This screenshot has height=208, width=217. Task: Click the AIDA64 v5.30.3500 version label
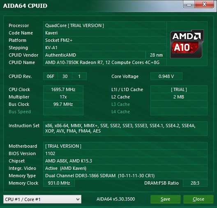click(116, 199)
